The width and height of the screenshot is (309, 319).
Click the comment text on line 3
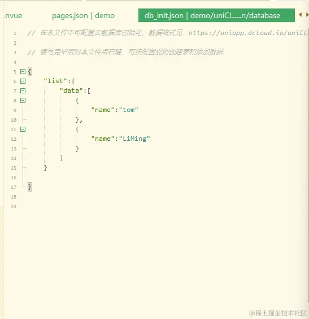pos(125,52)
